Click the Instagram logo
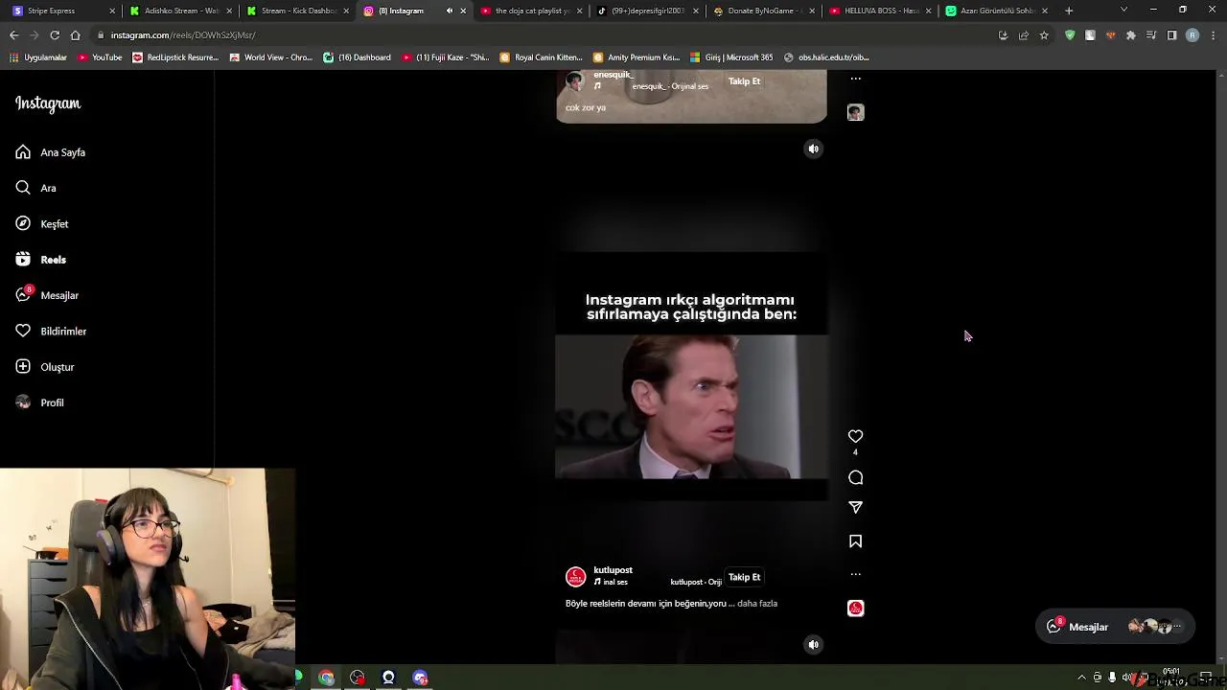 48,103
